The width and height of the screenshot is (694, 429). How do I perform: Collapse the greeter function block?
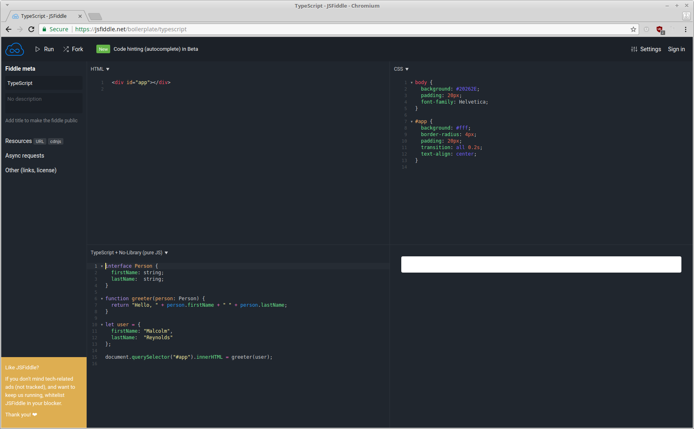tap(102, 299)
